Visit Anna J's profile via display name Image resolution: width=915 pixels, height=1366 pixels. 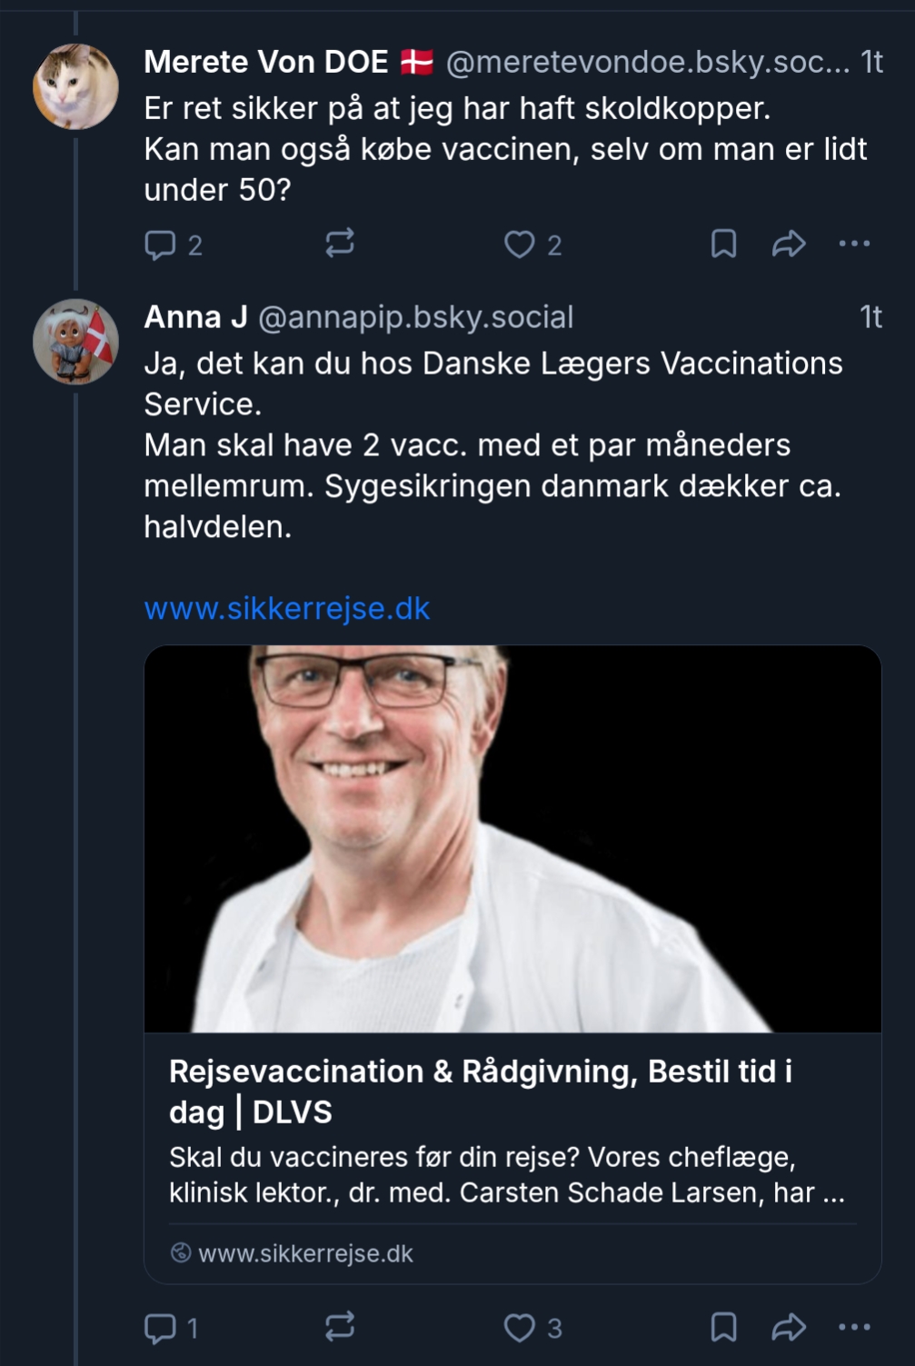point(195,317)
